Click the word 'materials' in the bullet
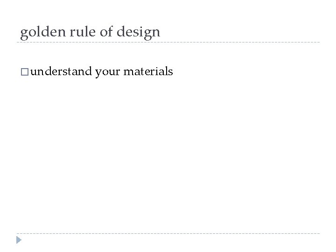The height and width of the screenshot is (252, 336). (148, 71)
